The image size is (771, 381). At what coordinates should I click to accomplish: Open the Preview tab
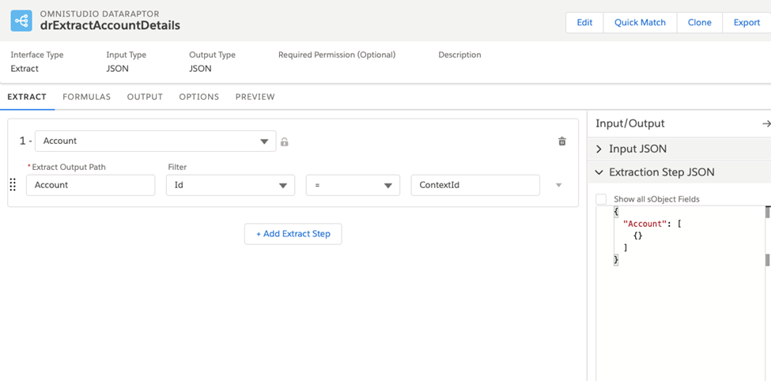click(x=255, y=97)
